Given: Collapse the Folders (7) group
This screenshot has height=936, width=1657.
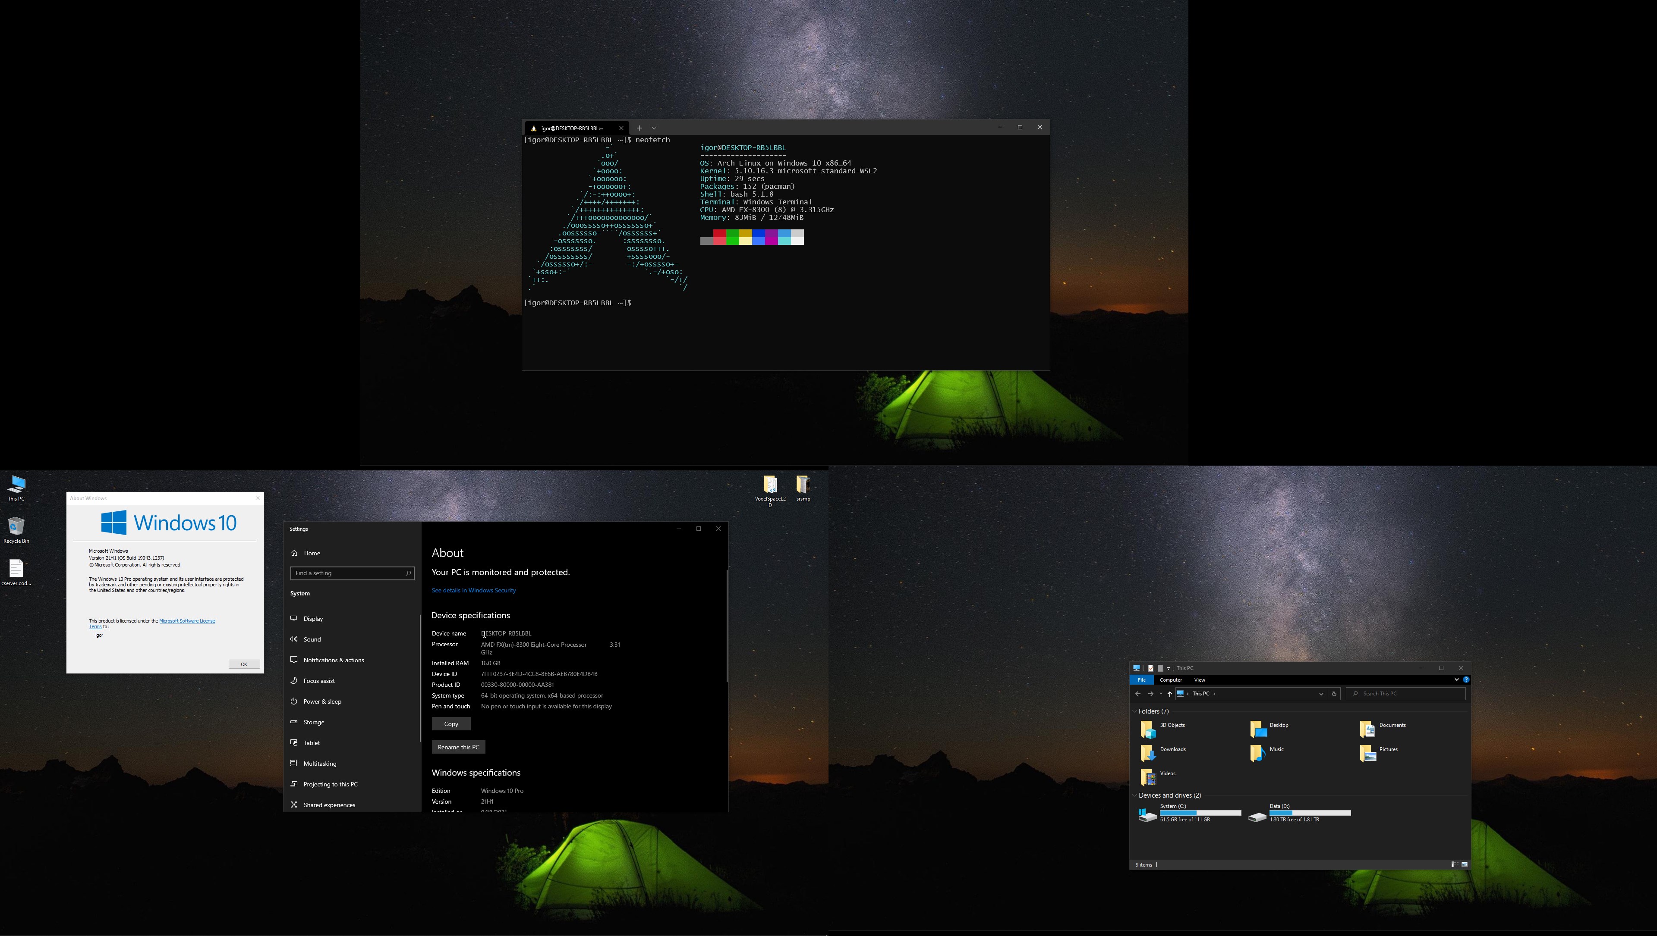Looking at the screenshot, I should (1135, 711).
